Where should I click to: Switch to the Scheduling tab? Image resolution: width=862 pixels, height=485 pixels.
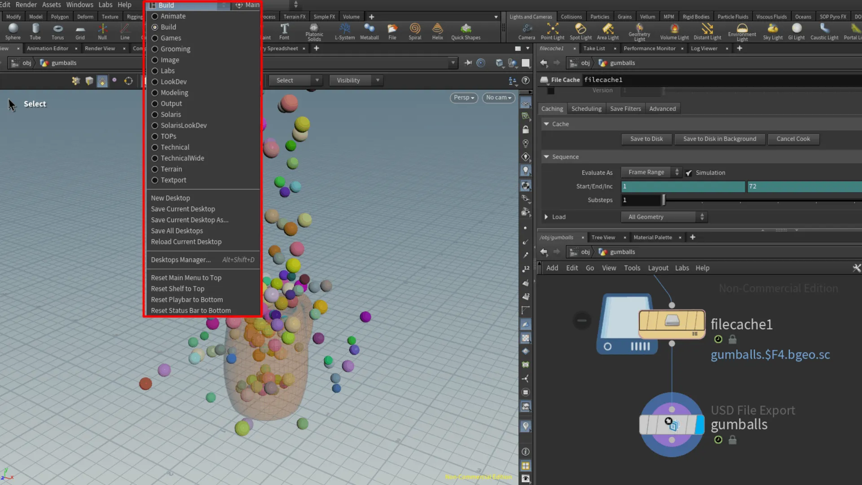(586, 108)
